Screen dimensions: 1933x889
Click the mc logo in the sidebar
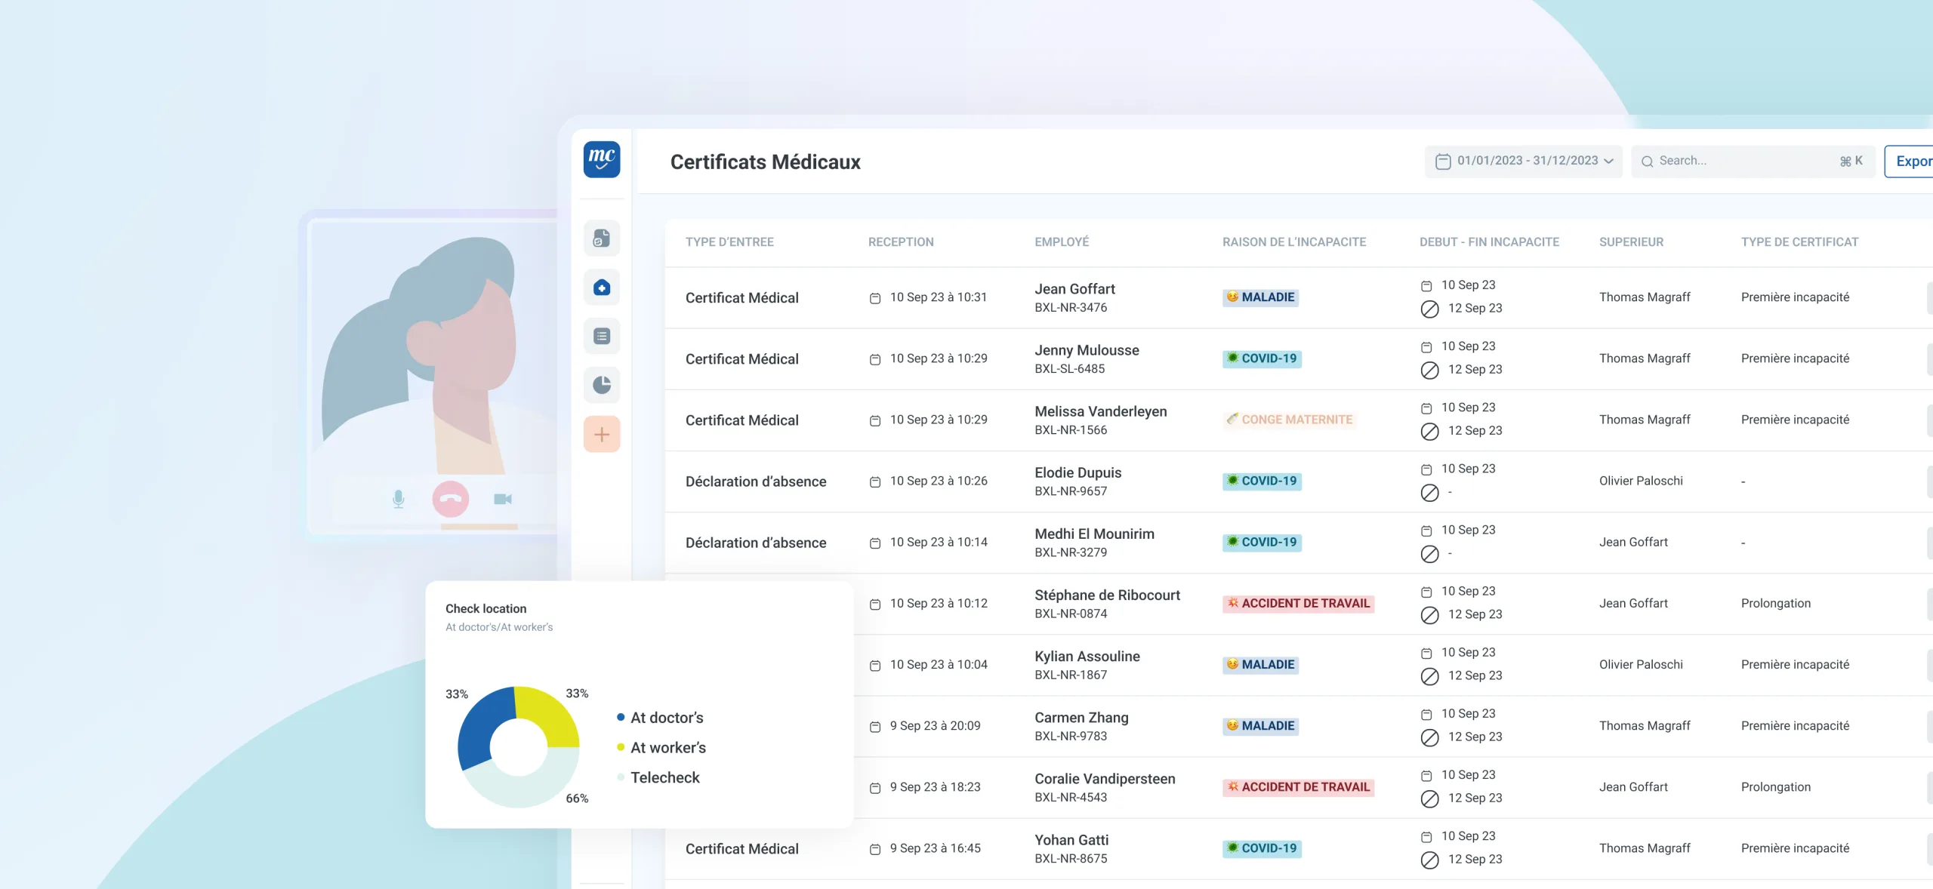tap(602, 159)
